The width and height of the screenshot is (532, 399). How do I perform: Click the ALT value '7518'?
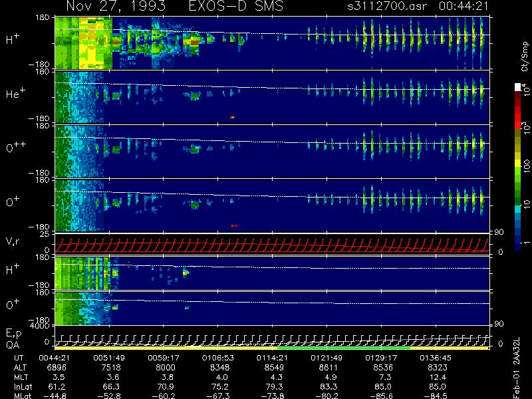(111, 368)
